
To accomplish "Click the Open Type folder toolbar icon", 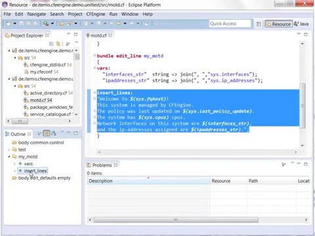I will tap(62, 24).
